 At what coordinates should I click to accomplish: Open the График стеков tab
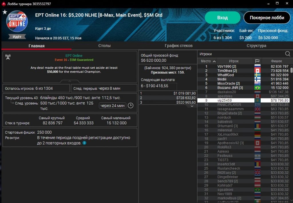[x=179, y=46]
